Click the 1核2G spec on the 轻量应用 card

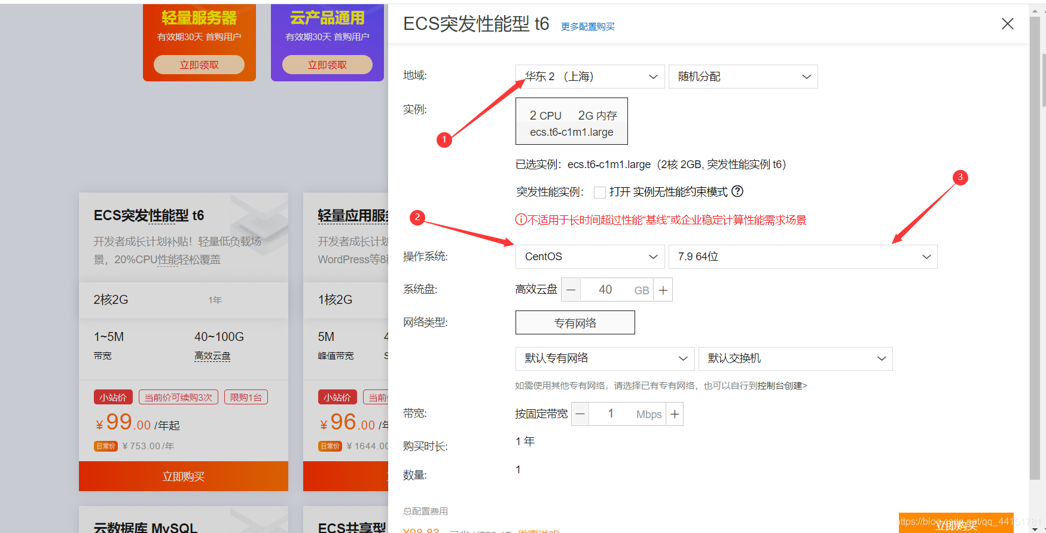click(335, 300)
